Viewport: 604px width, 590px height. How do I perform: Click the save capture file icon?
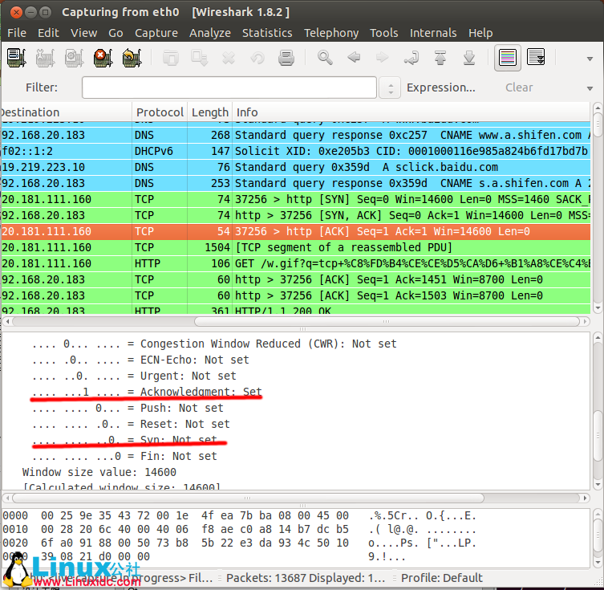pos(200,58)
